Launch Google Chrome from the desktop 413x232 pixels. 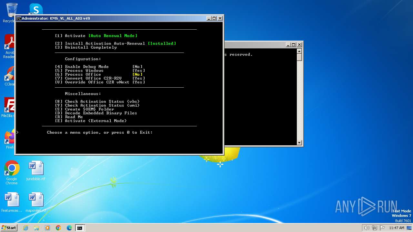tap(12, 173)
